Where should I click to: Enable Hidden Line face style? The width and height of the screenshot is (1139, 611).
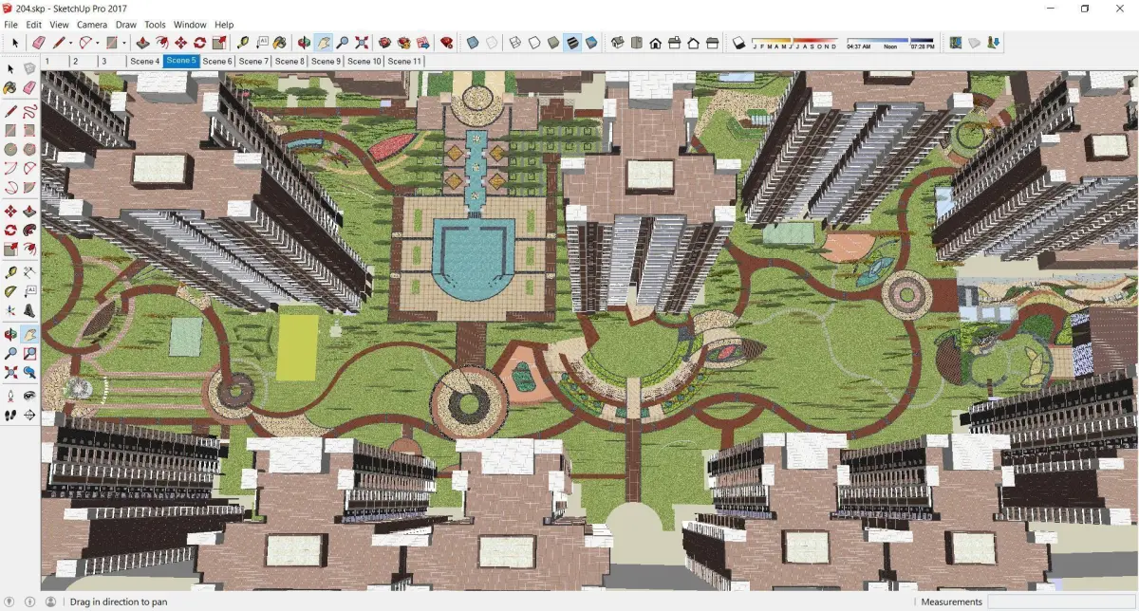tap(534, 43)
